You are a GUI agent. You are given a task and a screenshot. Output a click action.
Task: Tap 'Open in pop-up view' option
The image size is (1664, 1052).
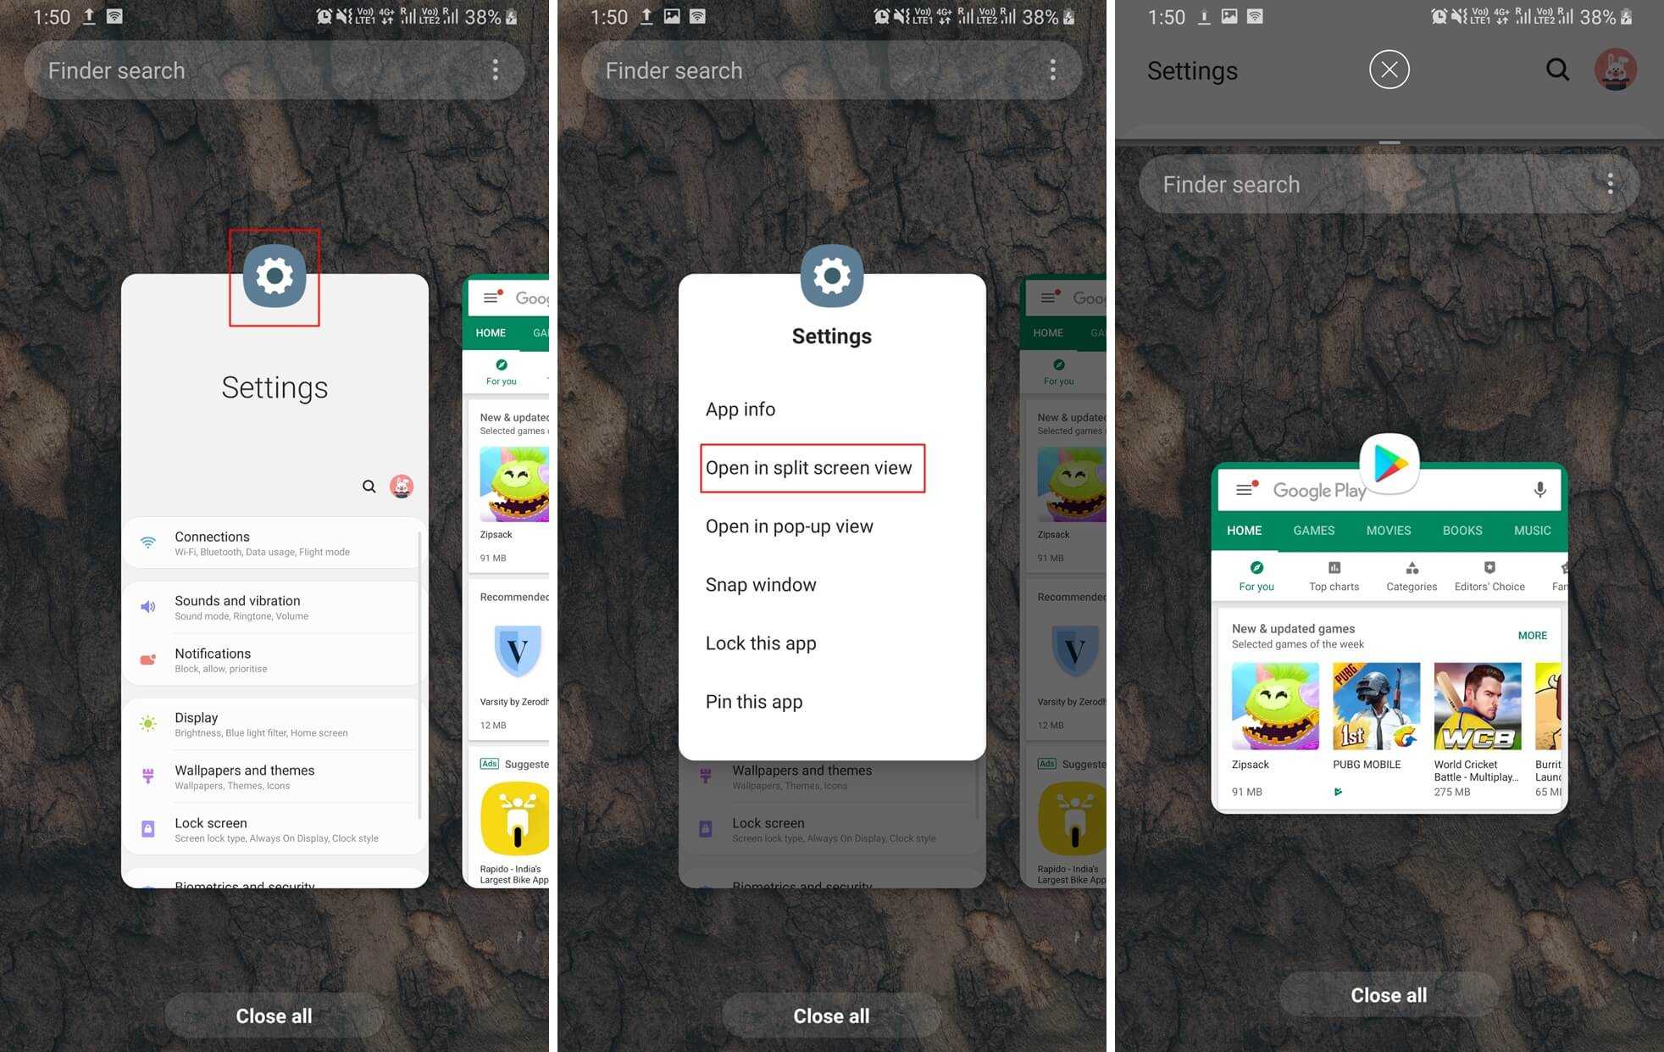(x=789, y=526)
